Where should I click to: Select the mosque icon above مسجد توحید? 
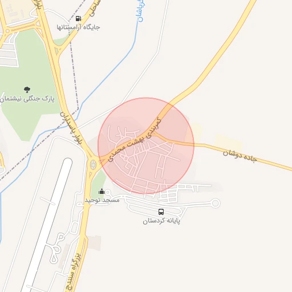102,192
